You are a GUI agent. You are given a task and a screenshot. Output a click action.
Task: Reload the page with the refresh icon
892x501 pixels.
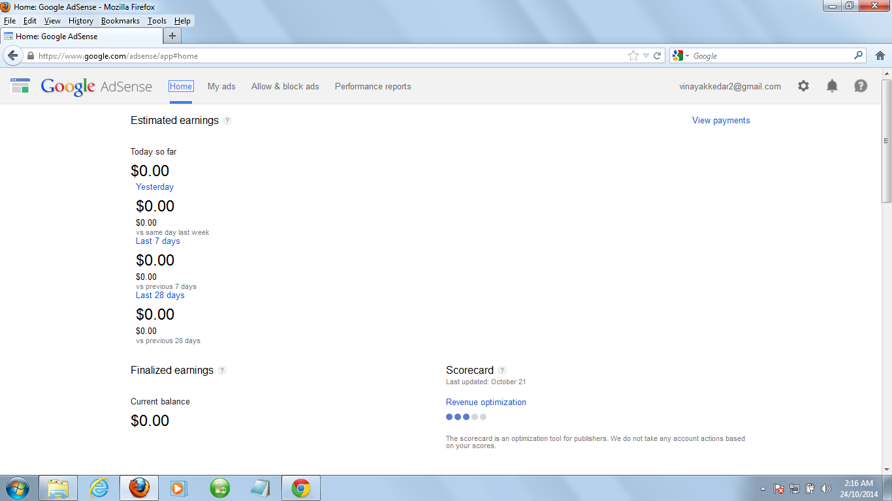click(658, 56)
